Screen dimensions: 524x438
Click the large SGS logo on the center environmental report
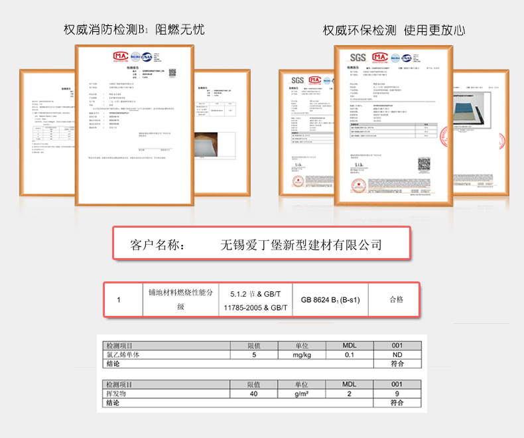coord(358,58)
